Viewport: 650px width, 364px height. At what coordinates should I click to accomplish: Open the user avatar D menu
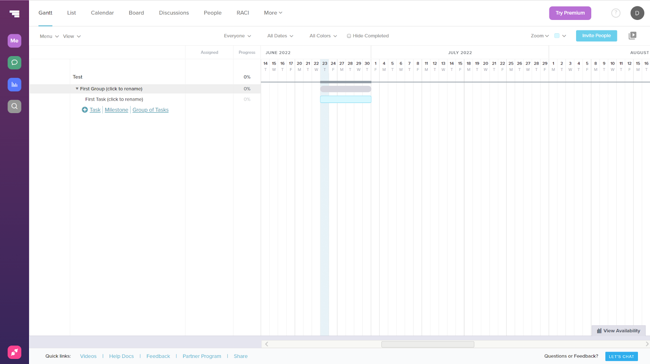637,13
